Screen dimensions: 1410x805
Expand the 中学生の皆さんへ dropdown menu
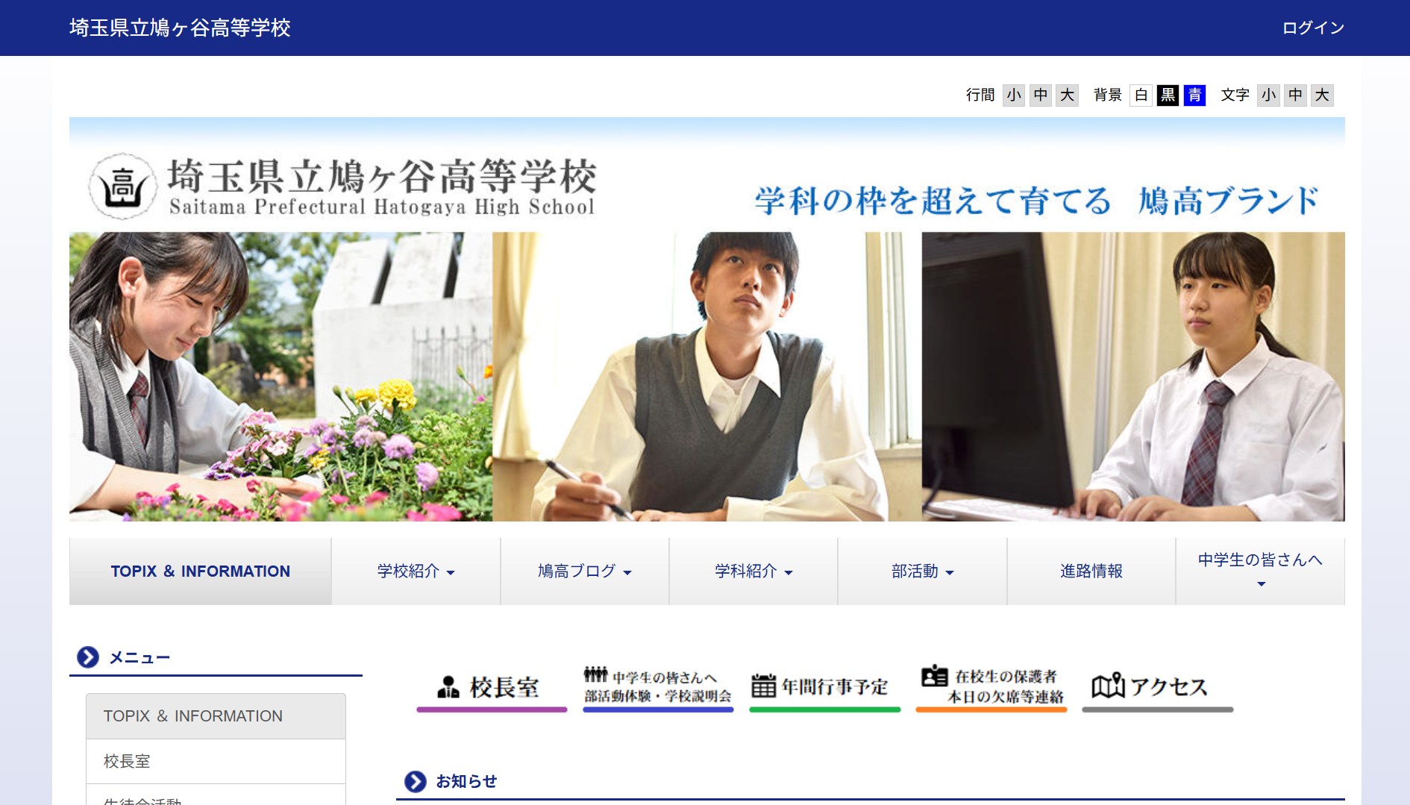(1260, 571)
